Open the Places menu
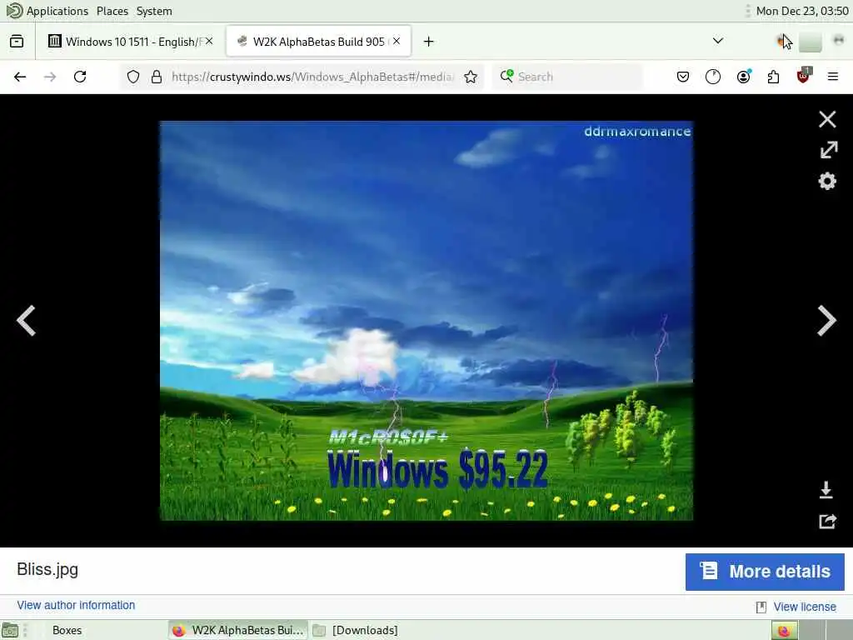 pyautogui.click(x=112, y=11)
